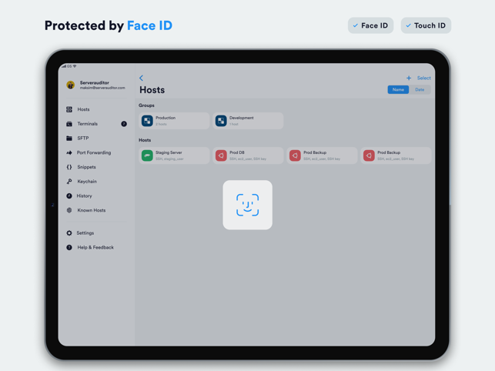The height and width of the screenshot is (371, 495).
Task: Click the Select button at top right
Action: 423,78
